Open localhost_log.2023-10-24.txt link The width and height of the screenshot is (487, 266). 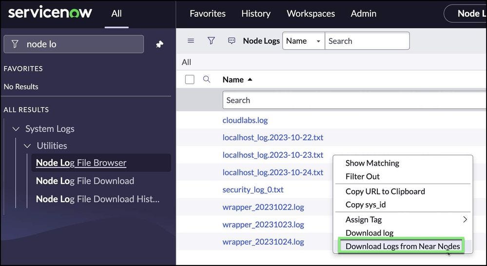point(273,172)
